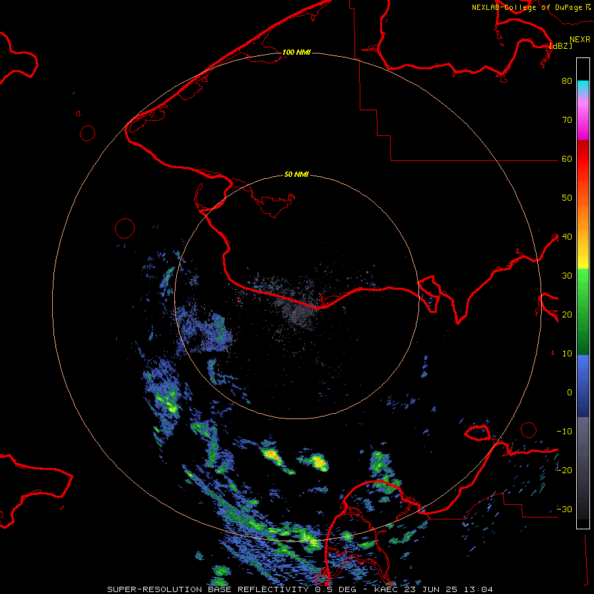Select the NEXLAB-College of DuPage title text
The width and height of the screenshot is (594, 594).
[x=527, y=7]
